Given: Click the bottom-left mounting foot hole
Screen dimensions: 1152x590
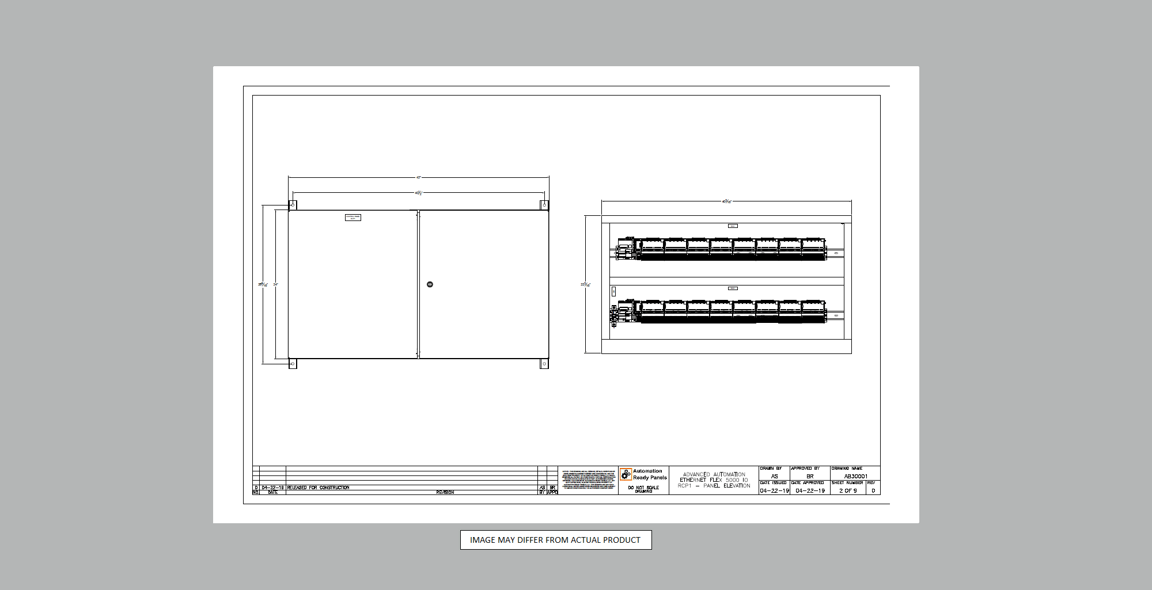Looking at the screenshot, I should [x=293, y=364].
